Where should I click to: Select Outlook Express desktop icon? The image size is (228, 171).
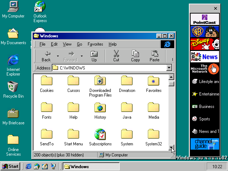coord(40,12)
